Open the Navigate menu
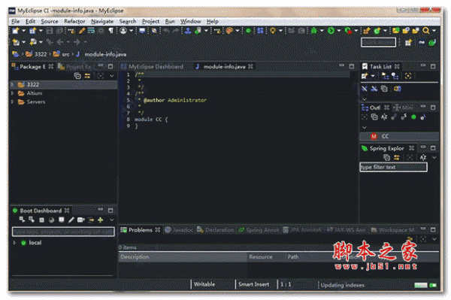The width and height of the screenshot is (451, 300). (102, 21)
